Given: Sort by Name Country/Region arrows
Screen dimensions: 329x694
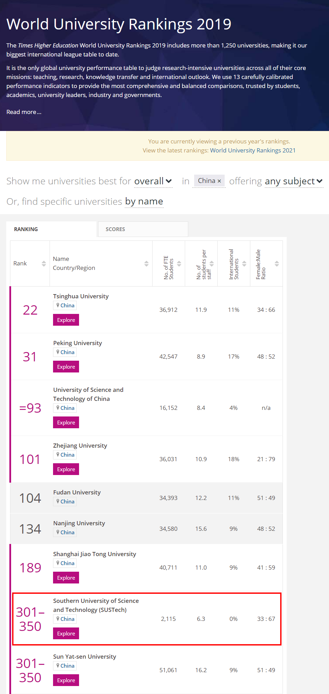Looking at the screenshot, I should pyautogui.click(x=146, y=264).
